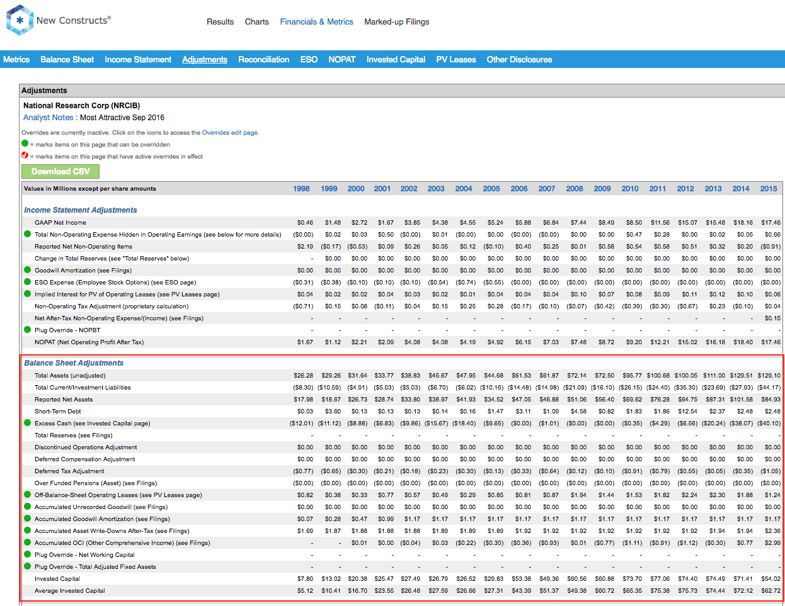Click the Average Invested Capital row label
The image size is (785, 606).
[70, 590]
